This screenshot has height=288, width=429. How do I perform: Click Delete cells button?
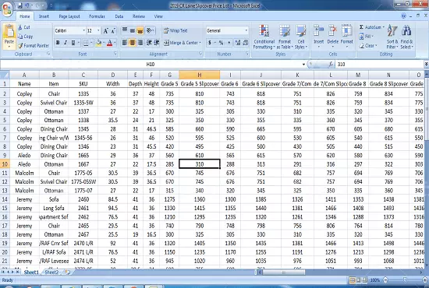(333, 37)
